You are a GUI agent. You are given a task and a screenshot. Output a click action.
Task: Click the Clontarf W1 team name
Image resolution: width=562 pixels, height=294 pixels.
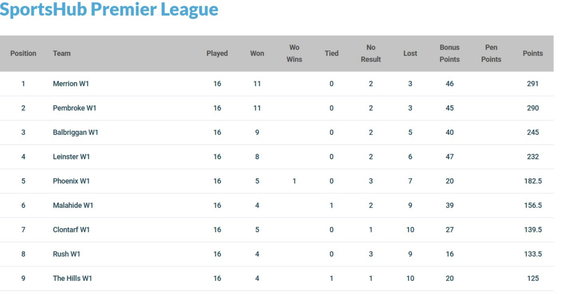tap(71, 230)
